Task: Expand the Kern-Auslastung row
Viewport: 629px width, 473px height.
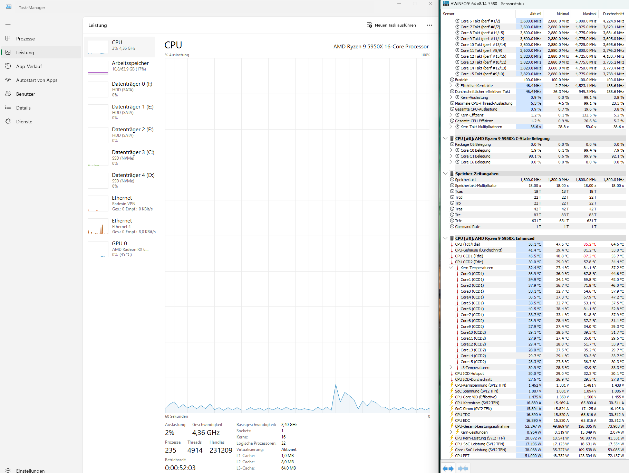Action: pos(451,97)
